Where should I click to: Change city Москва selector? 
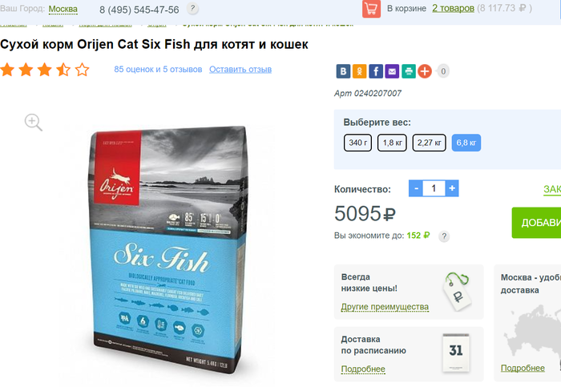pos(63,9)
